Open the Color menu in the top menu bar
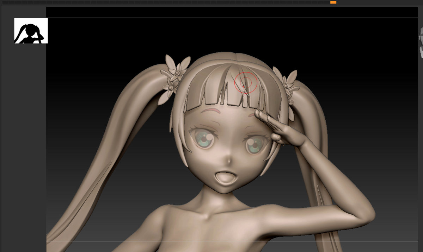The height and width of the screenshot is (252, 423). 35,2
